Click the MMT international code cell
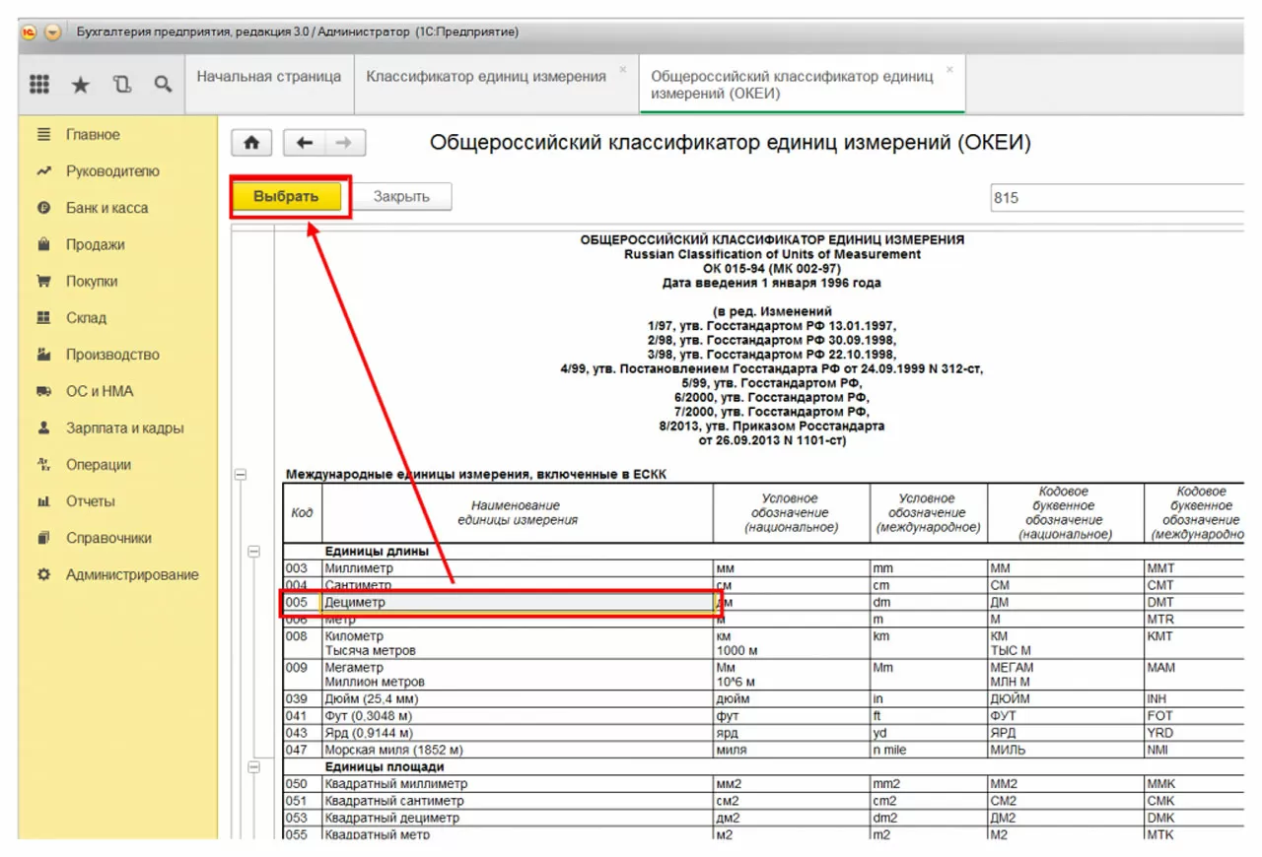 (x=1194, y=568)
